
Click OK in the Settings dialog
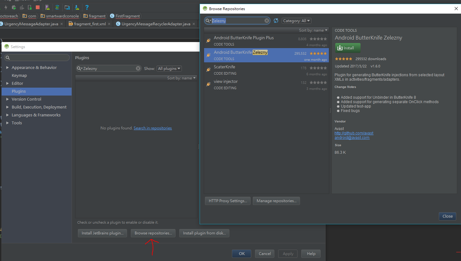click(x=242, y=253)
